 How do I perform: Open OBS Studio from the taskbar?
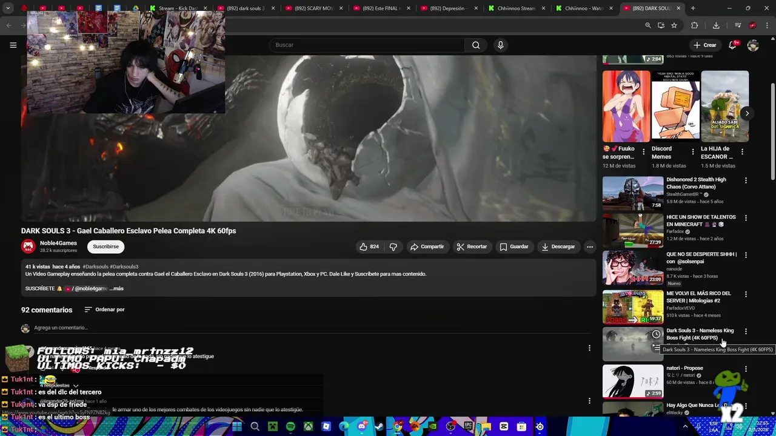450,426
